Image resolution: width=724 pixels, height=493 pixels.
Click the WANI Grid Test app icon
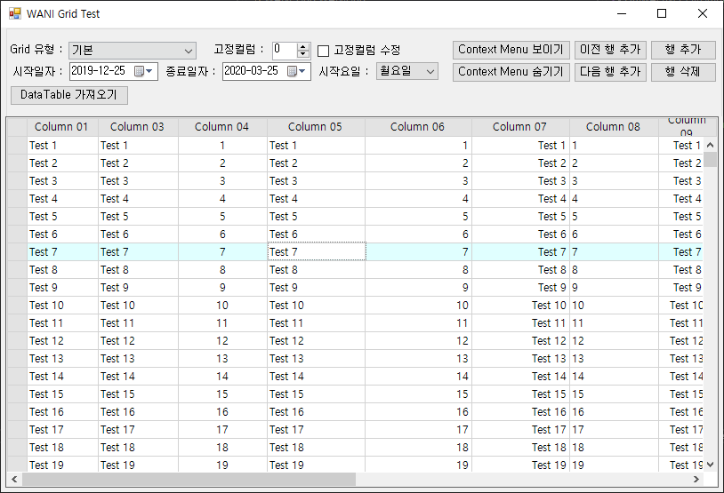coord(15,14)
